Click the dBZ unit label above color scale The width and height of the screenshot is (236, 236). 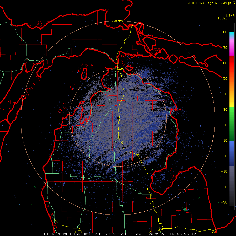pos(223,18)
